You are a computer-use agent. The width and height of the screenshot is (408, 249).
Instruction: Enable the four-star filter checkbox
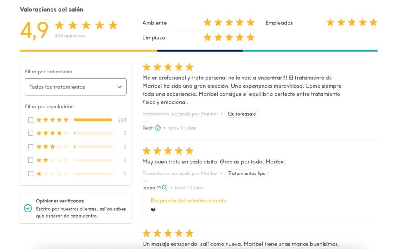[x=31, y=133]
